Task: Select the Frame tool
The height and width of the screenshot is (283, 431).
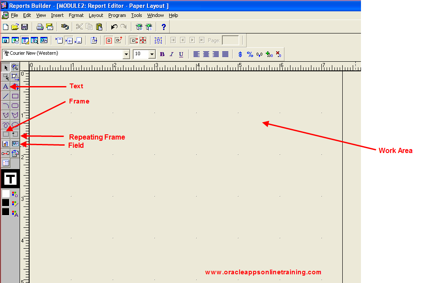Action: 6,134
